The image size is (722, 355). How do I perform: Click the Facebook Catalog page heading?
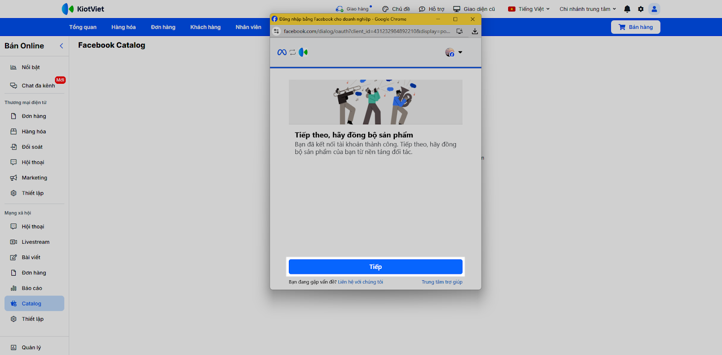[x=111, y=45]
